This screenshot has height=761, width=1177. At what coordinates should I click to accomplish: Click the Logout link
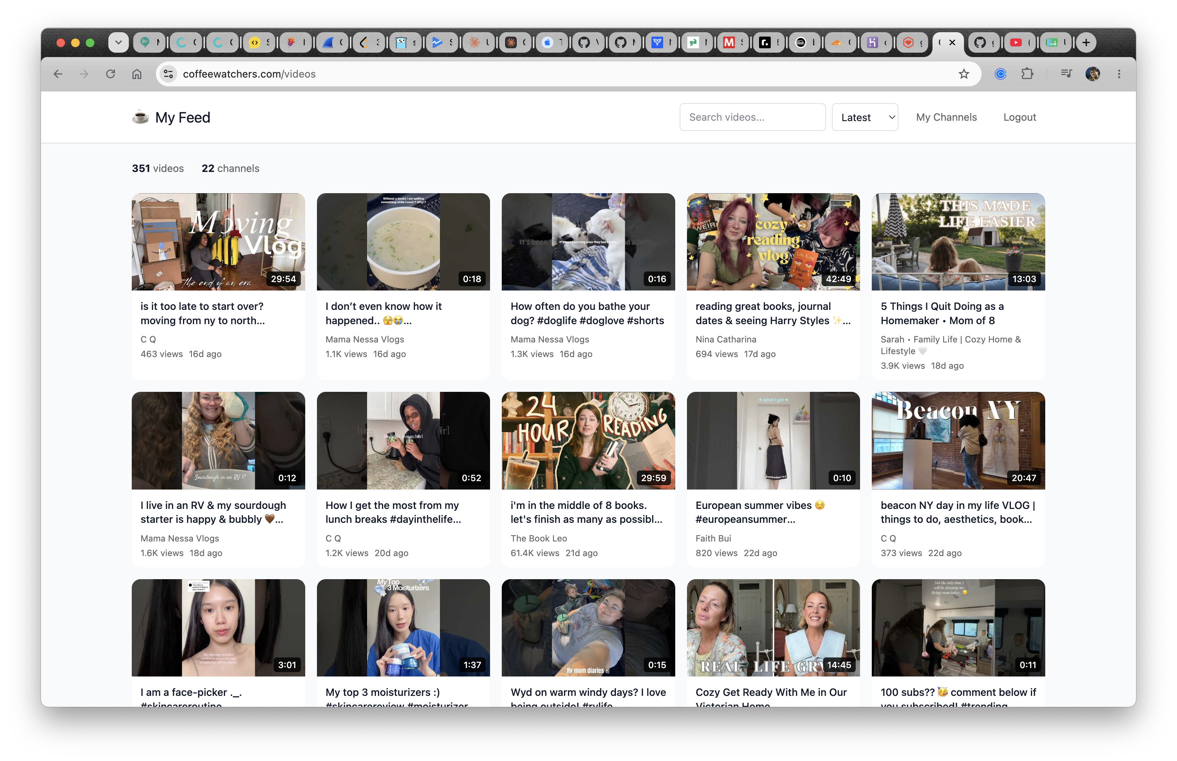[1019, 117]
